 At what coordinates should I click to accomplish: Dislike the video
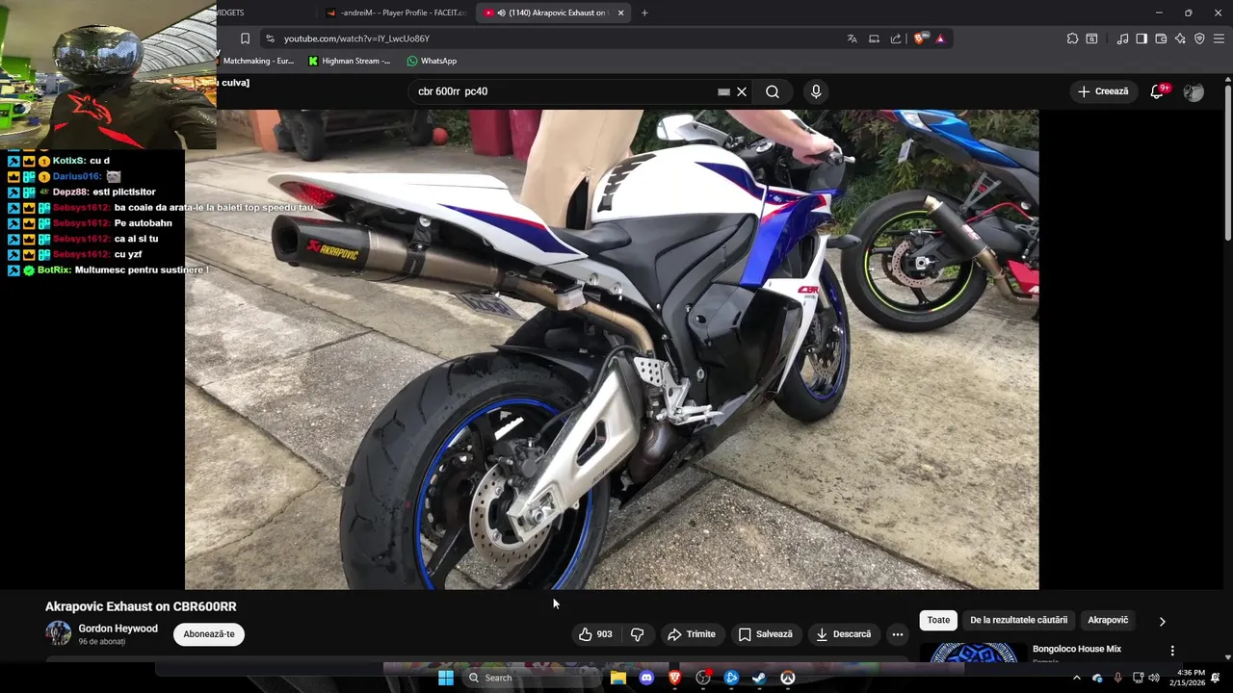pos(637,634)
